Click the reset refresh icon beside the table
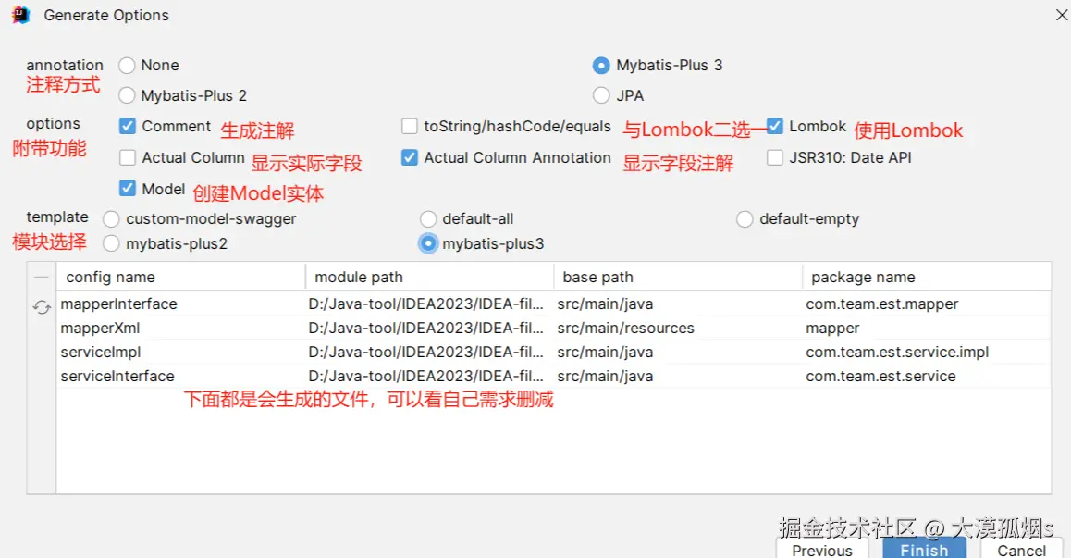This screenshot has height=558, width=1071. coord(42,307)
